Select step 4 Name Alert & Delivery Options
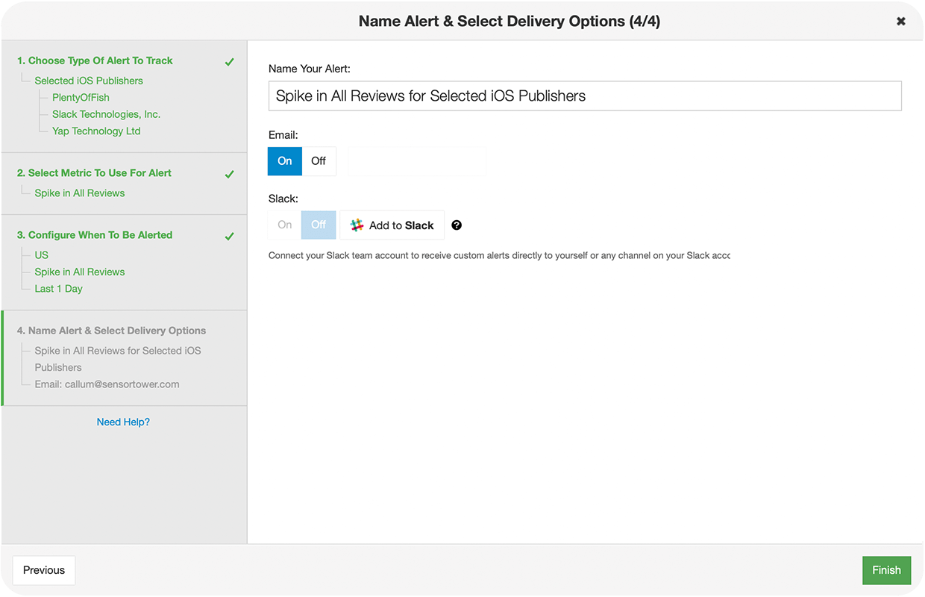This screenshot has width=925, height=597. pos(111,331)
